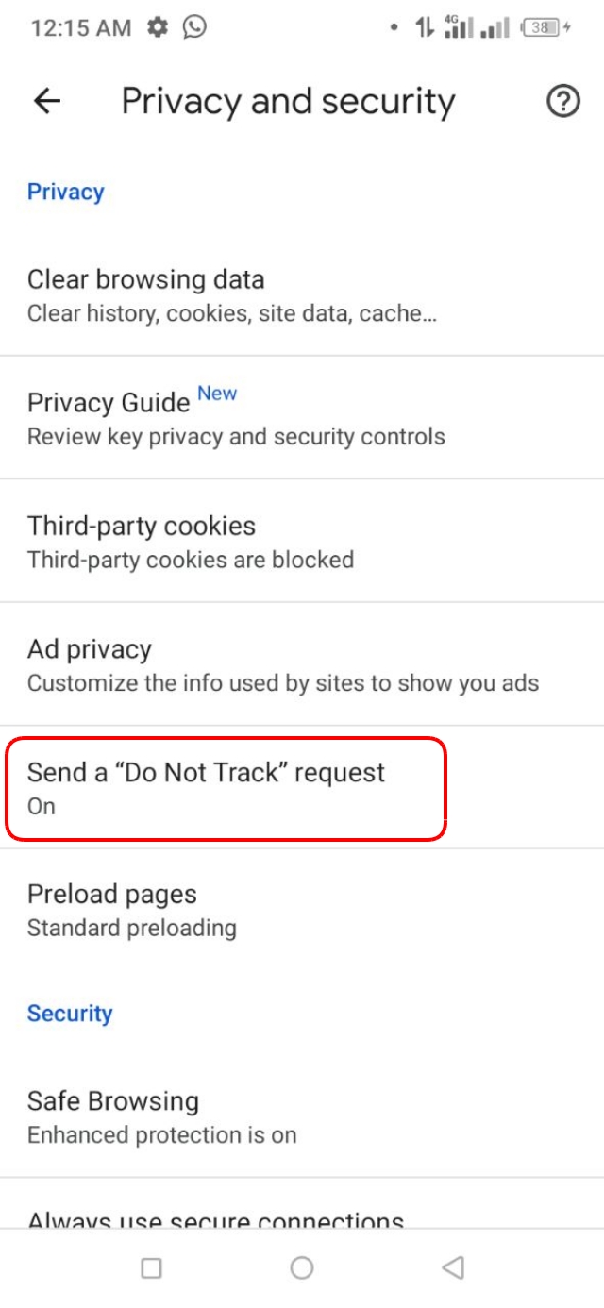604x1308 pixels.
Task: Enable Always use secure connections
Action: click(x=215, y=1221)
